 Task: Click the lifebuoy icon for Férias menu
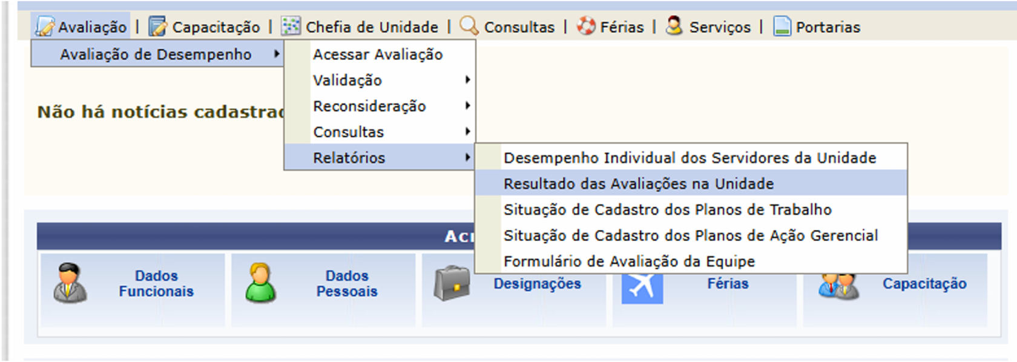point(586,26)
